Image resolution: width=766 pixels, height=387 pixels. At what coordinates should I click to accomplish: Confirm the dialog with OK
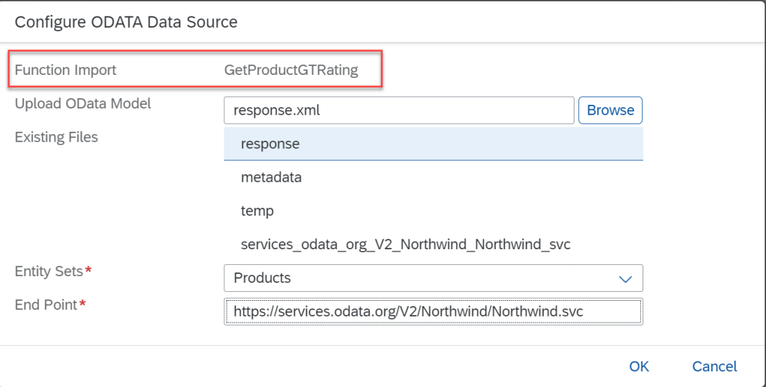pos(639,366)
